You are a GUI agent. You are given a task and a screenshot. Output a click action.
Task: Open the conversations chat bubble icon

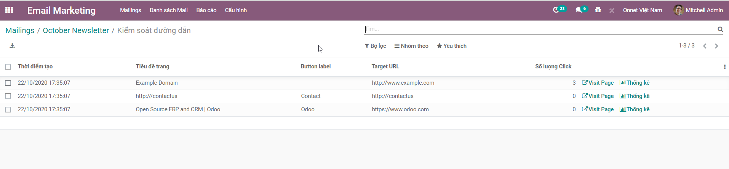click(579, 10)
